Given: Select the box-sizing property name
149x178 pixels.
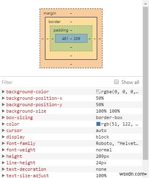Looking at the screenshot, I should point(19,117).
